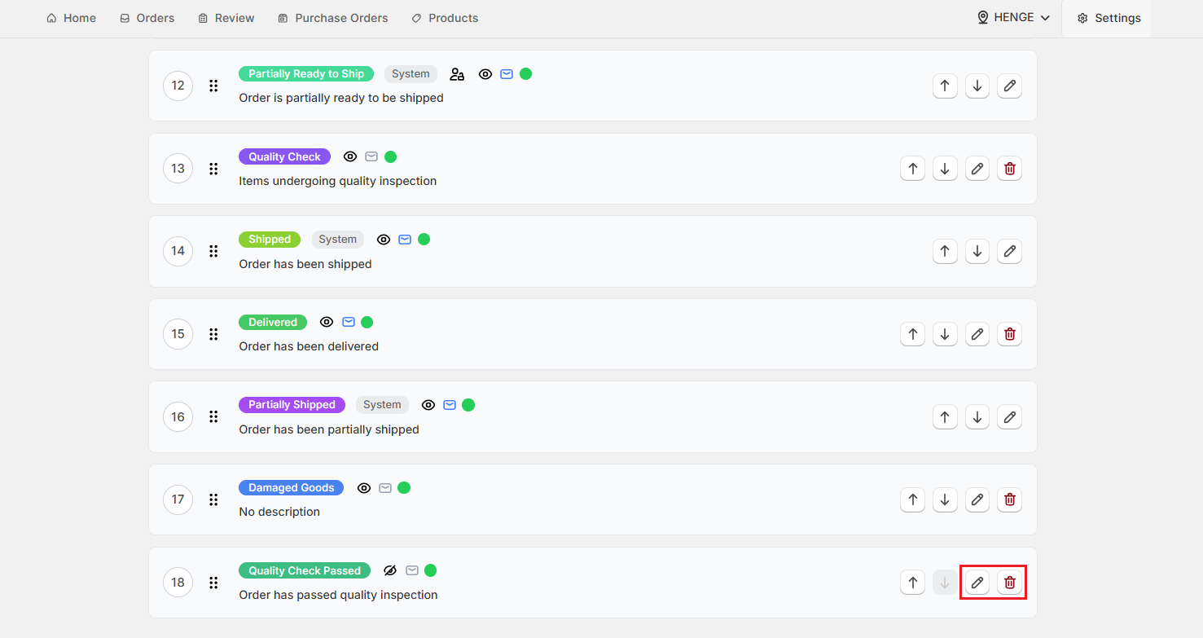Grab the drag handle of row 15
Image resolution: width=1203 pixels, height=638 pixels.
tap(213, 334)
